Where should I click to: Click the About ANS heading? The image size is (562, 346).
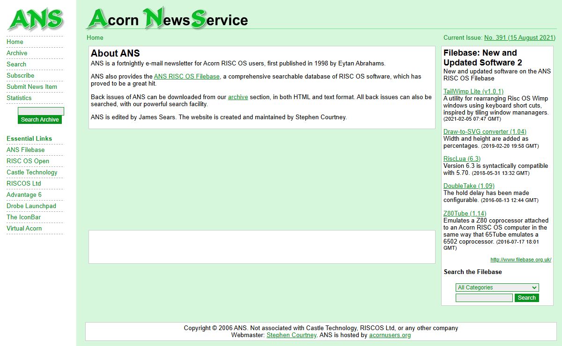[x=115, y=53]
